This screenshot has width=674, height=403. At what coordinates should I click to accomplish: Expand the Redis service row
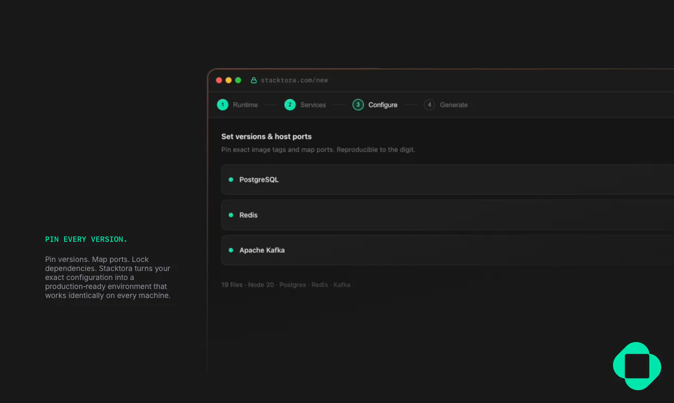point(447,215)
